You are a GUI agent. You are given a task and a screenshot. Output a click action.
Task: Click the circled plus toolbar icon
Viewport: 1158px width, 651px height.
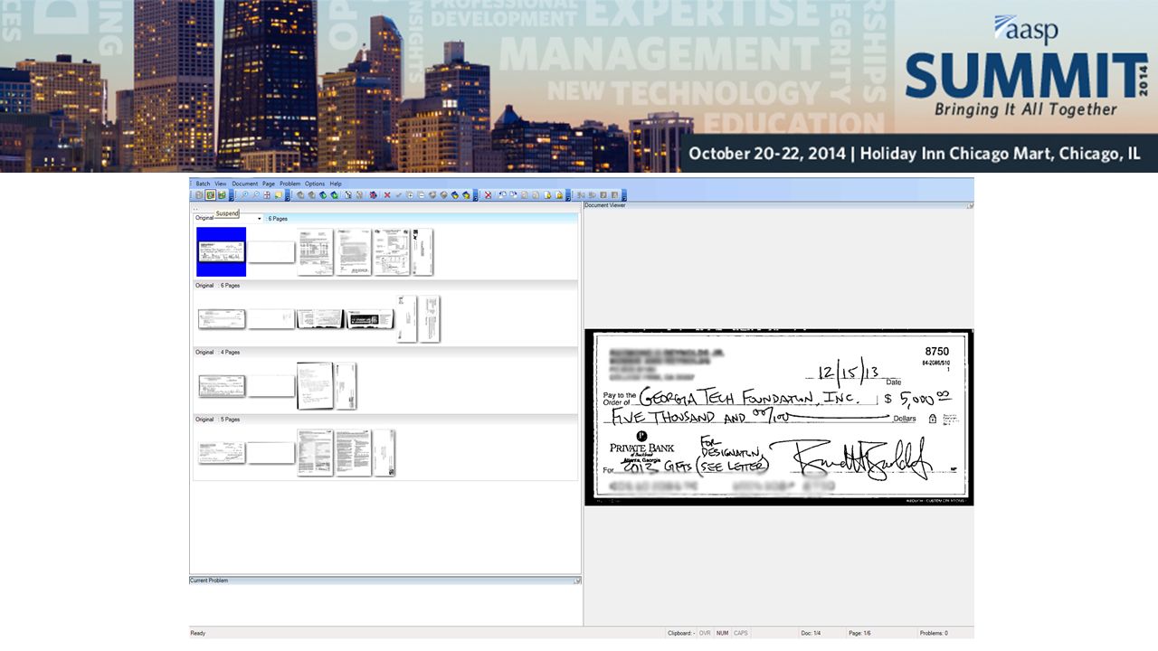point(410,194)
